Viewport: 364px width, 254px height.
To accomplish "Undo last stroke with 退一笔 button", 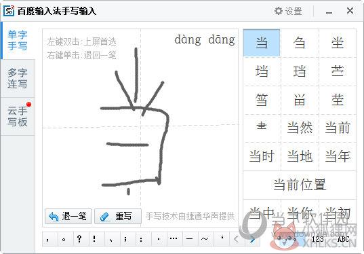I will coord(68,217).
